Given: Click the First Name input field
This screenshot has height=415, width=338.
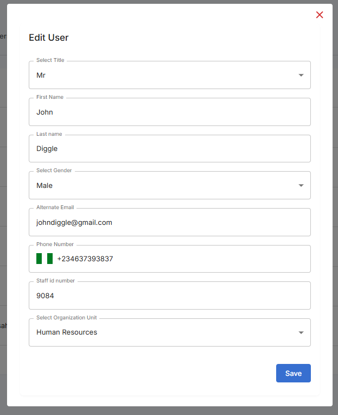Looking at the screenshot, I should click(x=169, y=112).
